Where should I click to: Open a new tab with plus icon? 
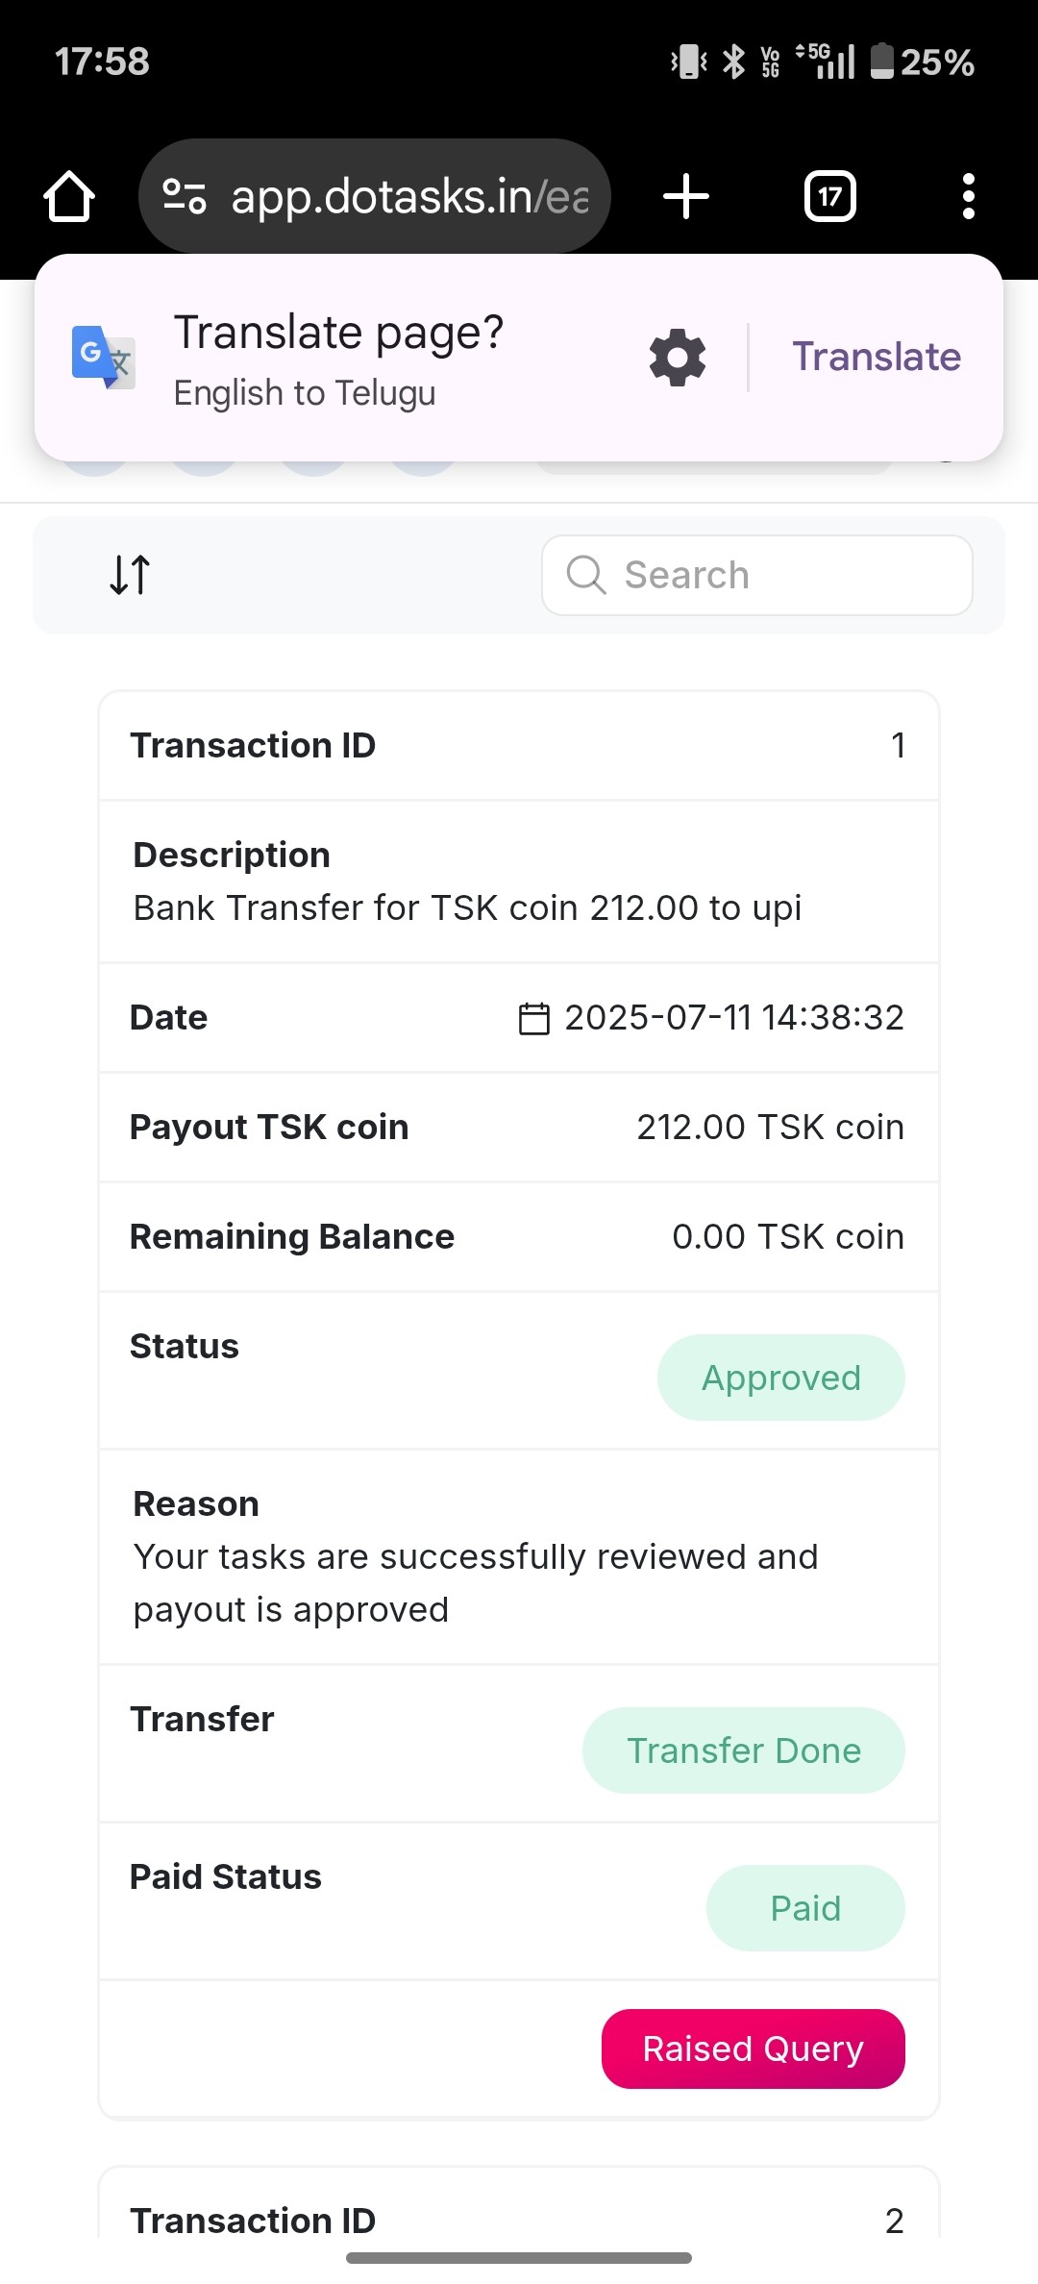[x=686, y=196]
